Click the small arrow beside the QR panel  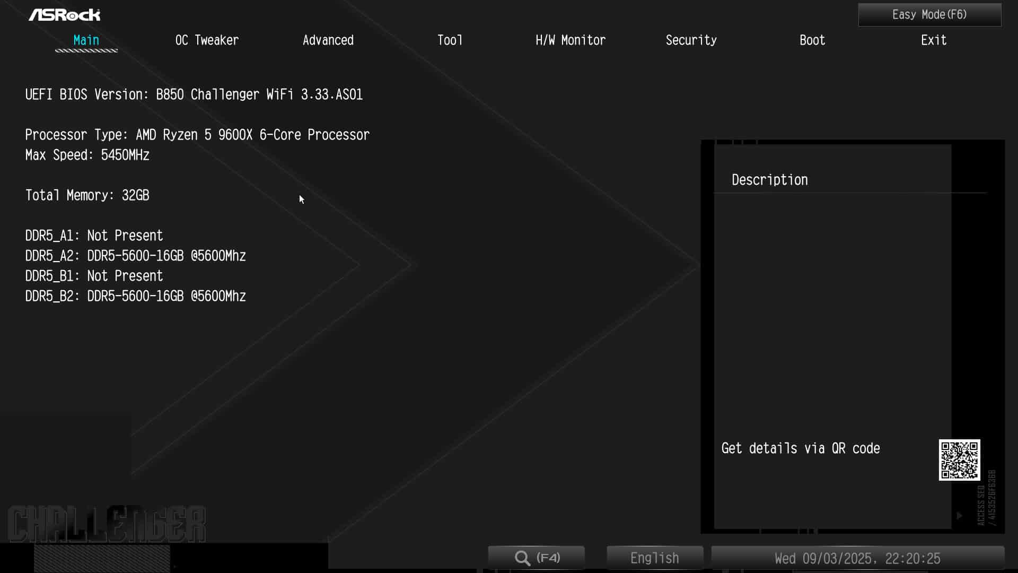click(959, 515)
